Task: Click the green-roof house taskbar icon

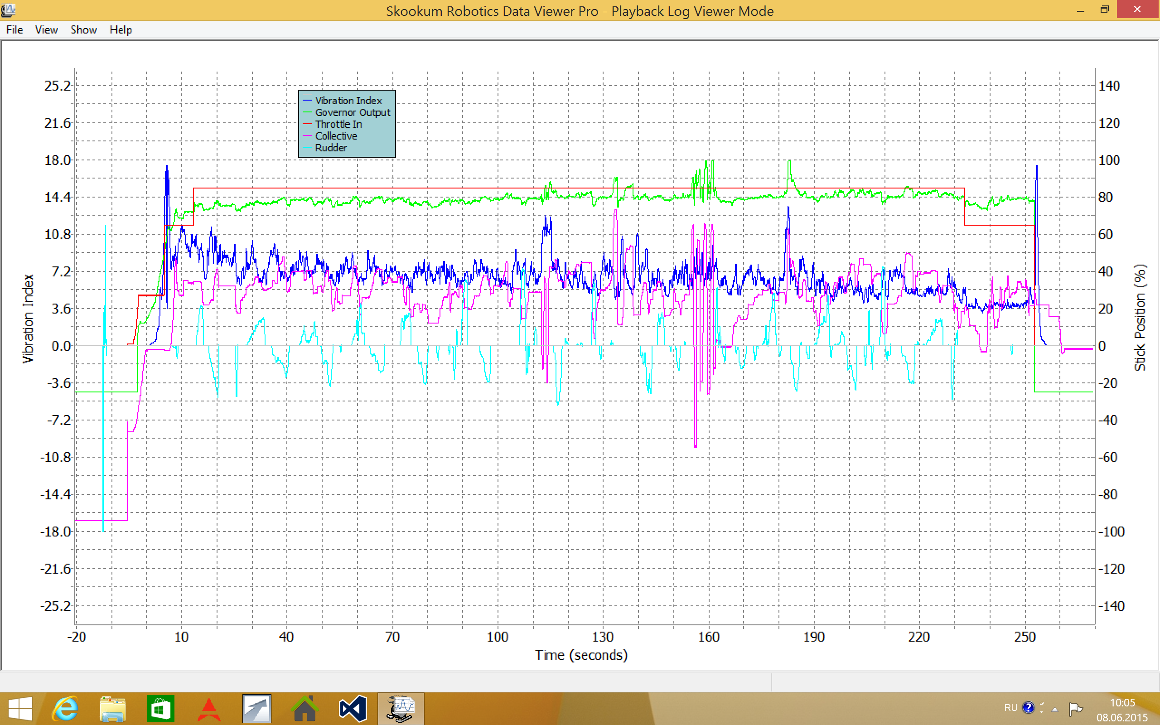Action: coord(304,708)
